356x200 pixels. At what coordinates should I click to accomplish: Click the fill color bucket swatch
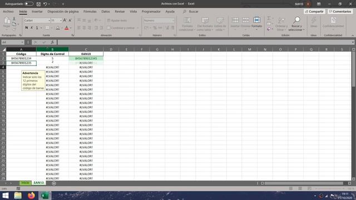[x=58, y=28]
